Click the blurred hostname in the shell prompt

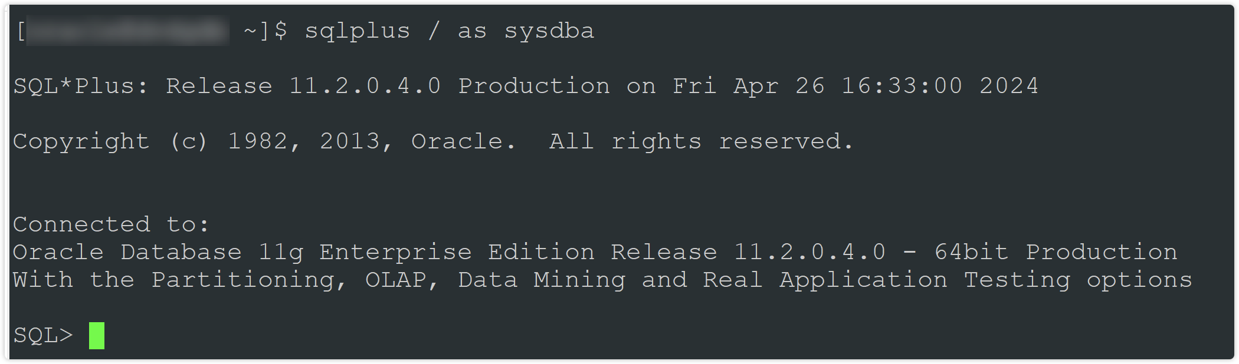coord(127,31)
